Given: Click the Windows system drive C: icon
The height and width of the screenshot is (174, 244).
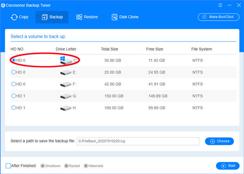Looking at the screenshot, I should (66, 61).
